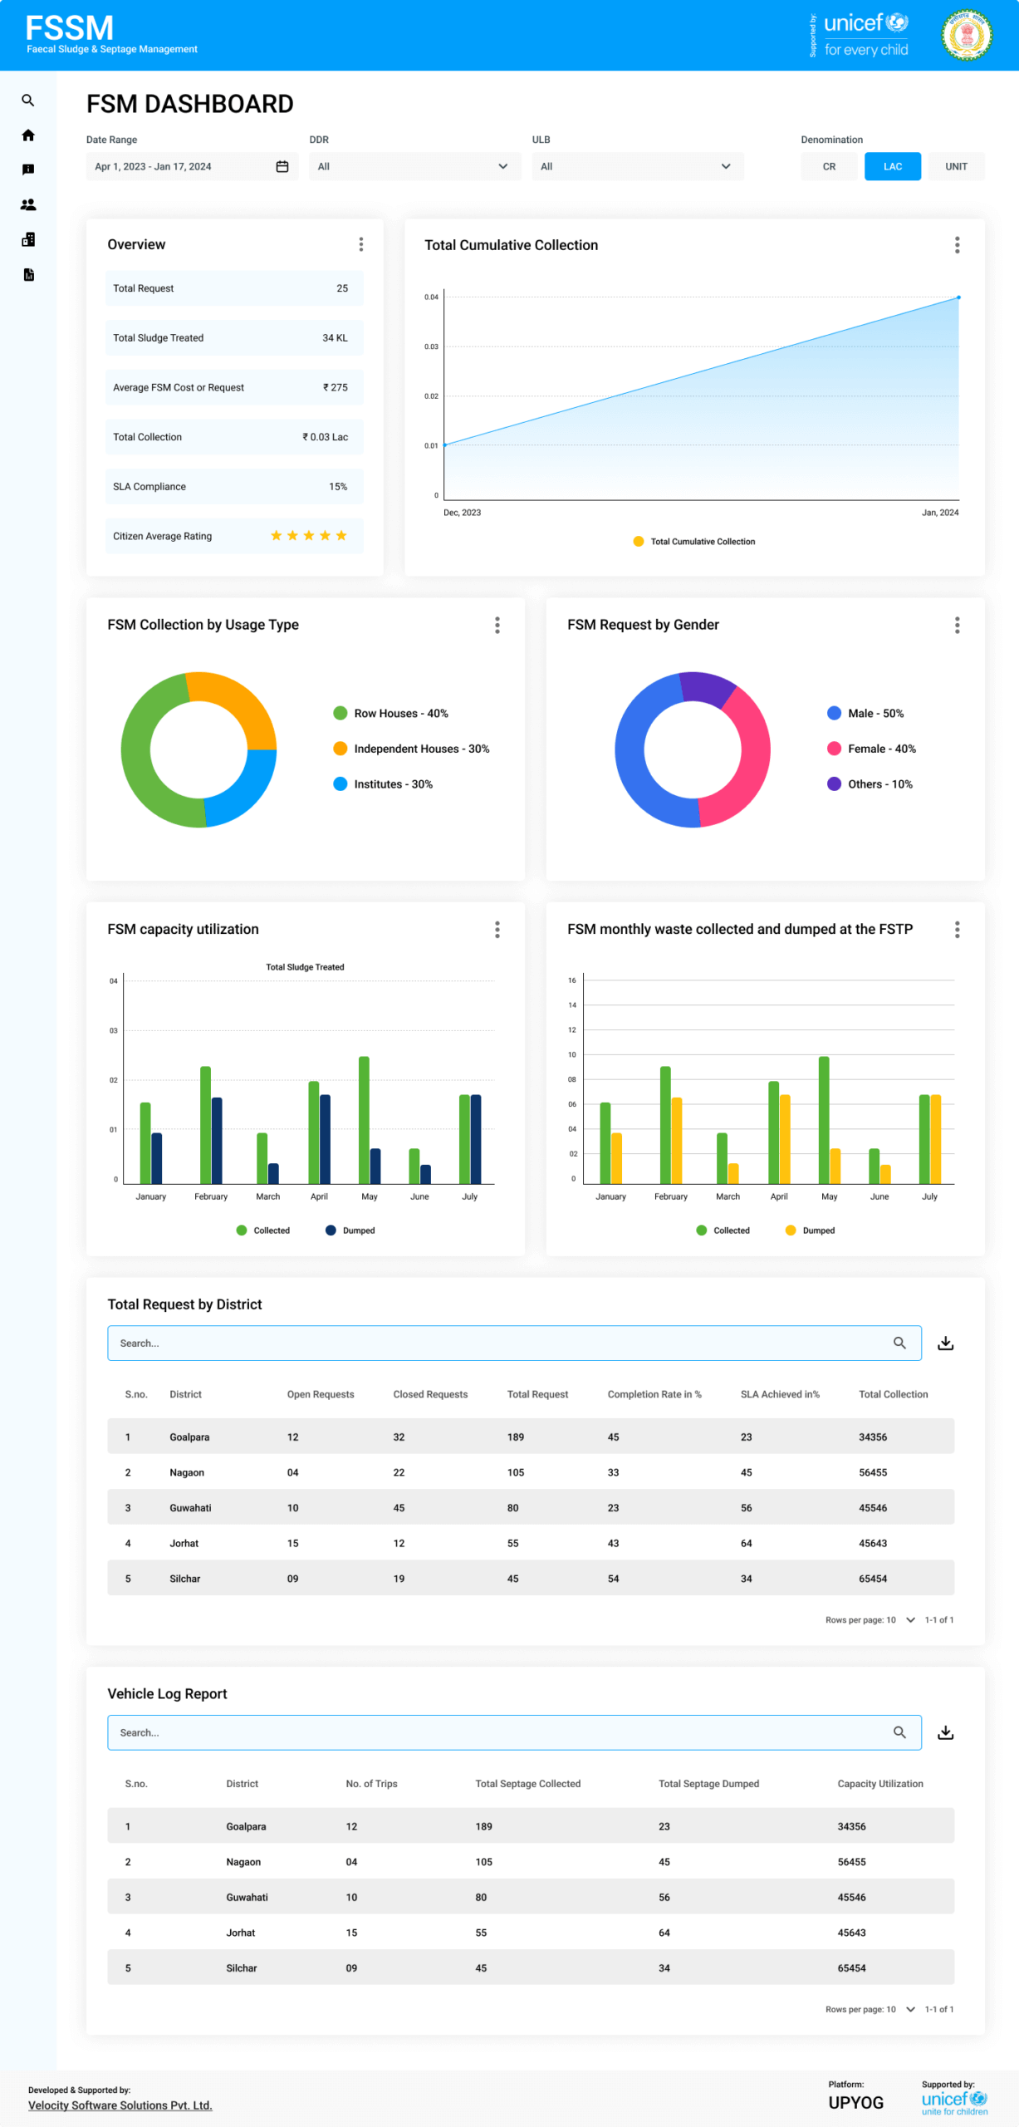1019x2127 pixels.
Task: Open the DDR dropdown
Action: [414, 167]
